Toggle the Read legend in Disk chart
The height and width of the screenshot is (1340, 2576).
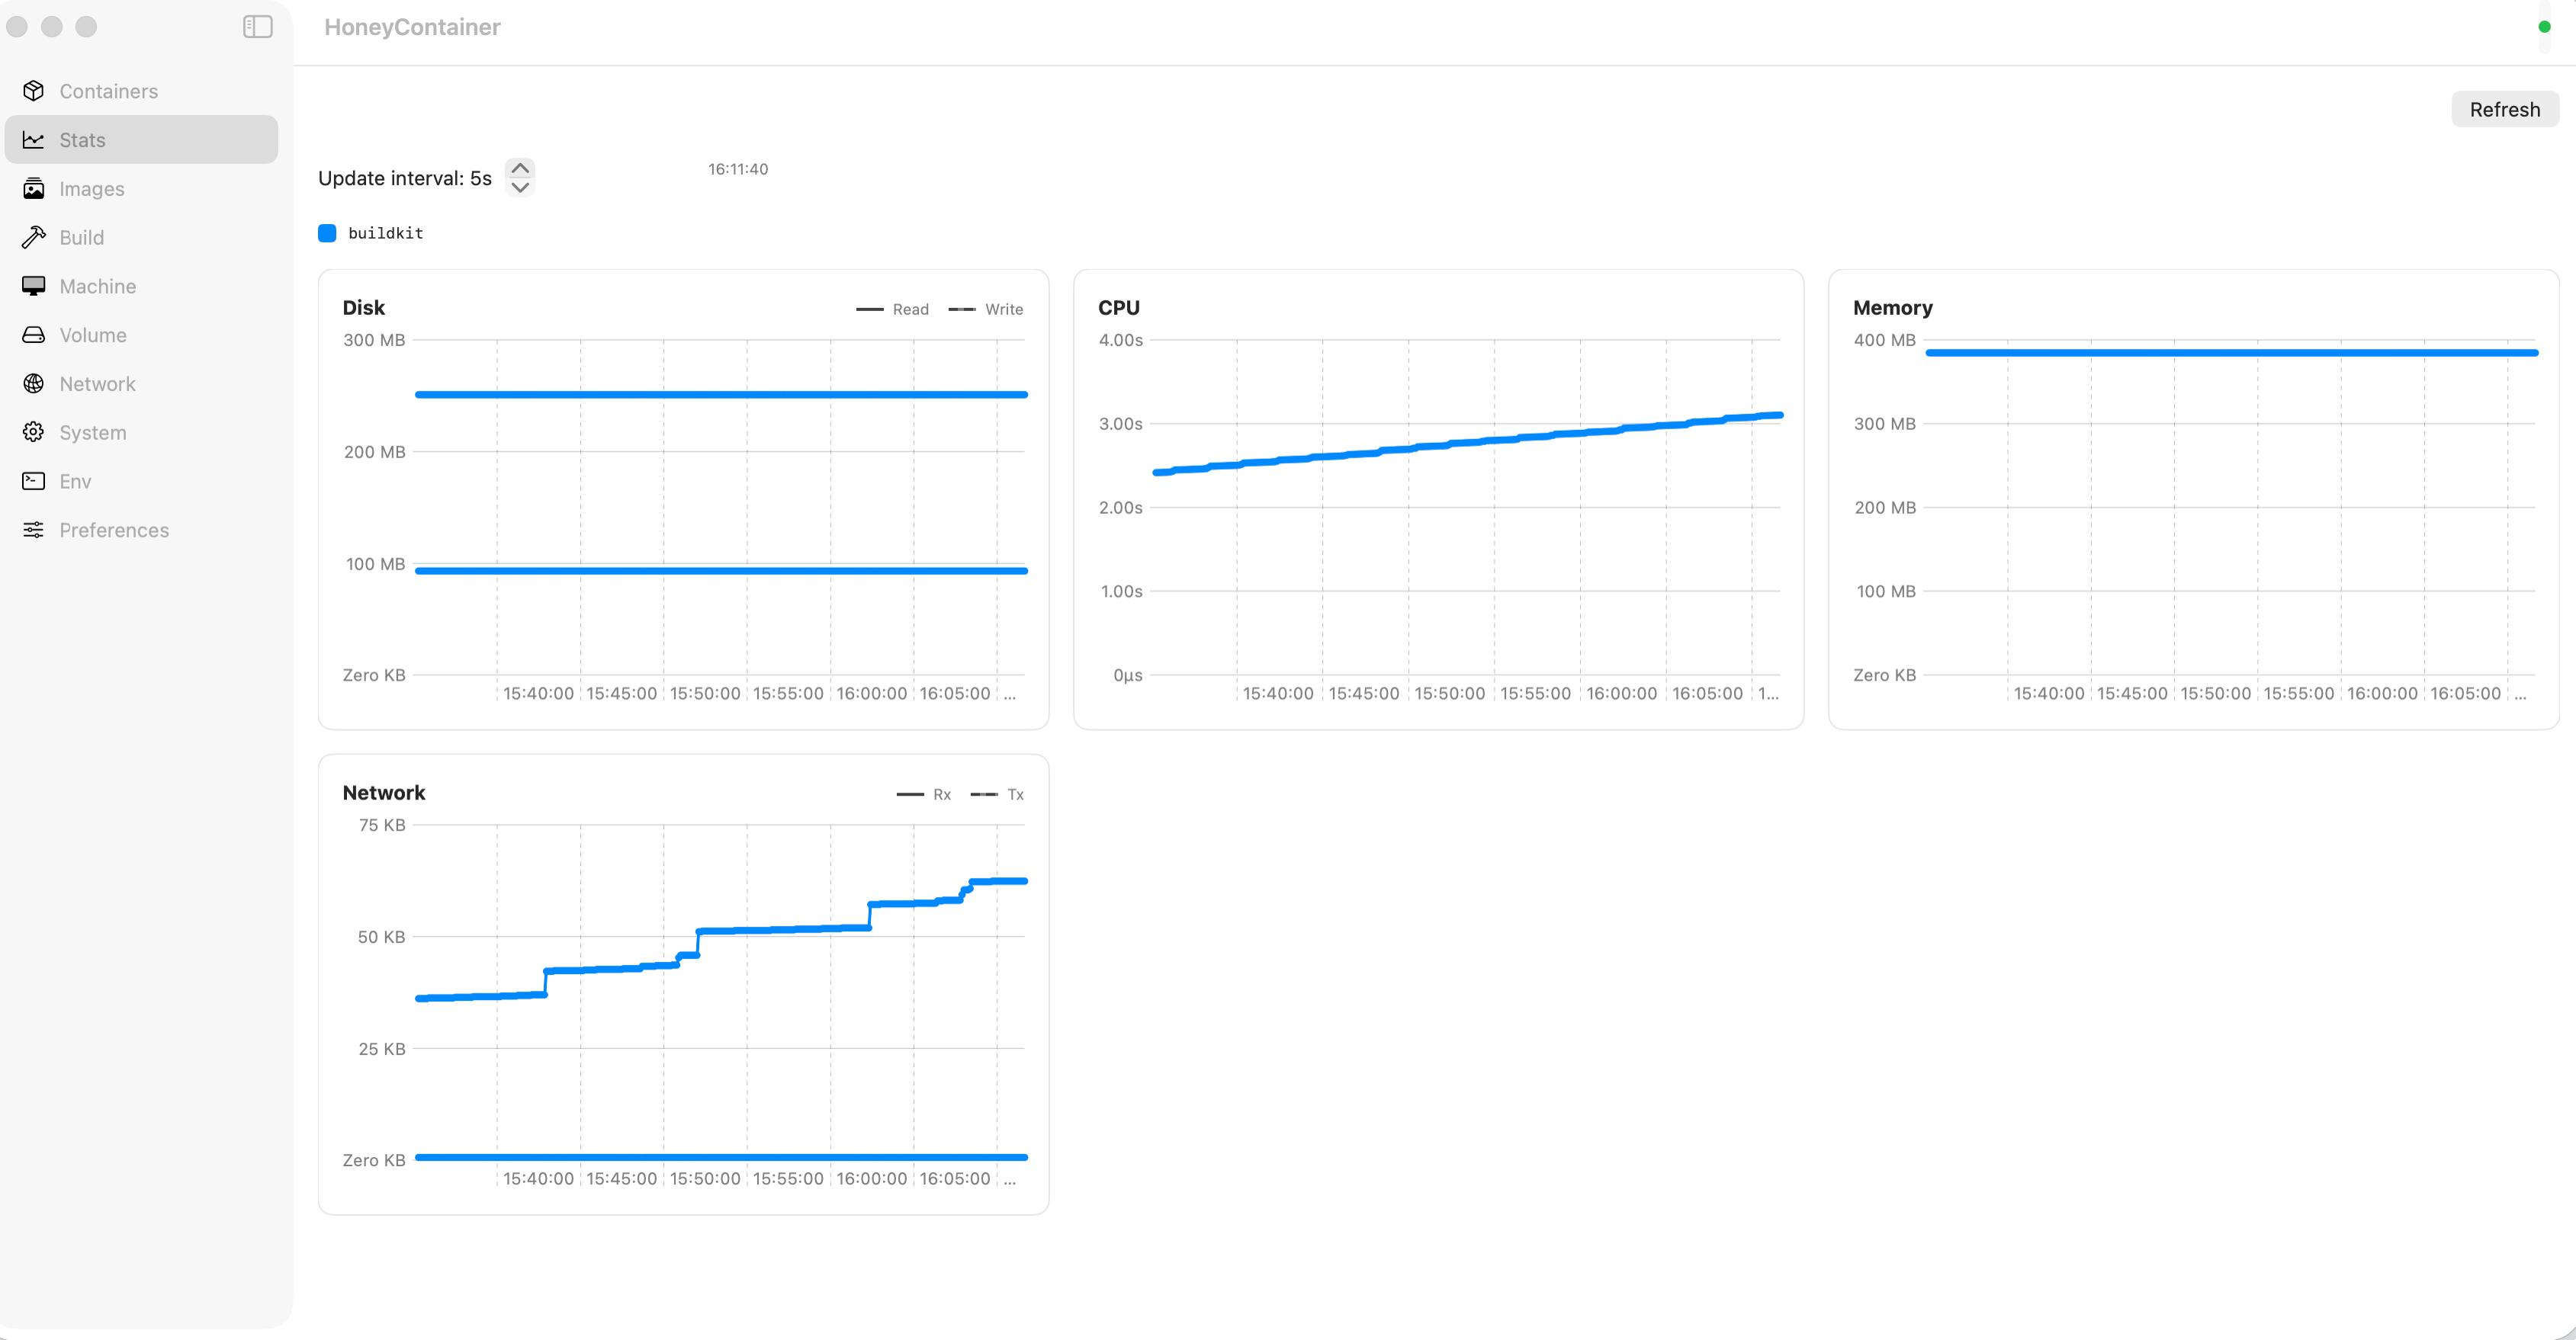click(x=892, y=309)
